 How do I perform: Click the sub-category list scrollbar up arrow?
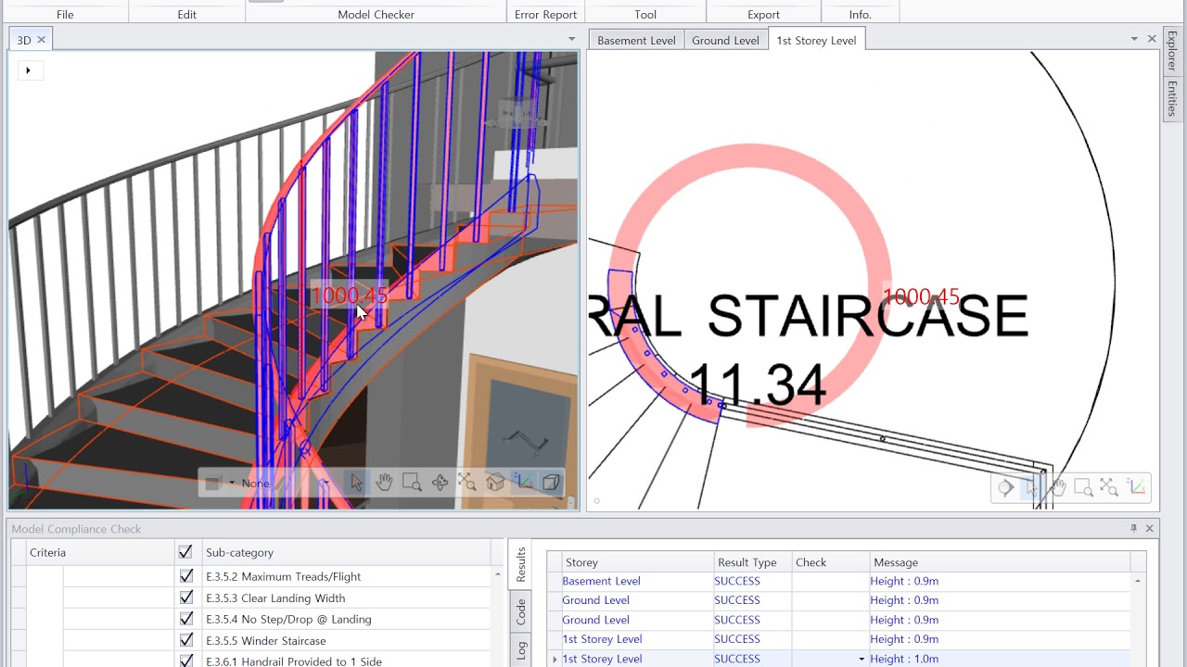pyautogui.click(x=497, y=575)
